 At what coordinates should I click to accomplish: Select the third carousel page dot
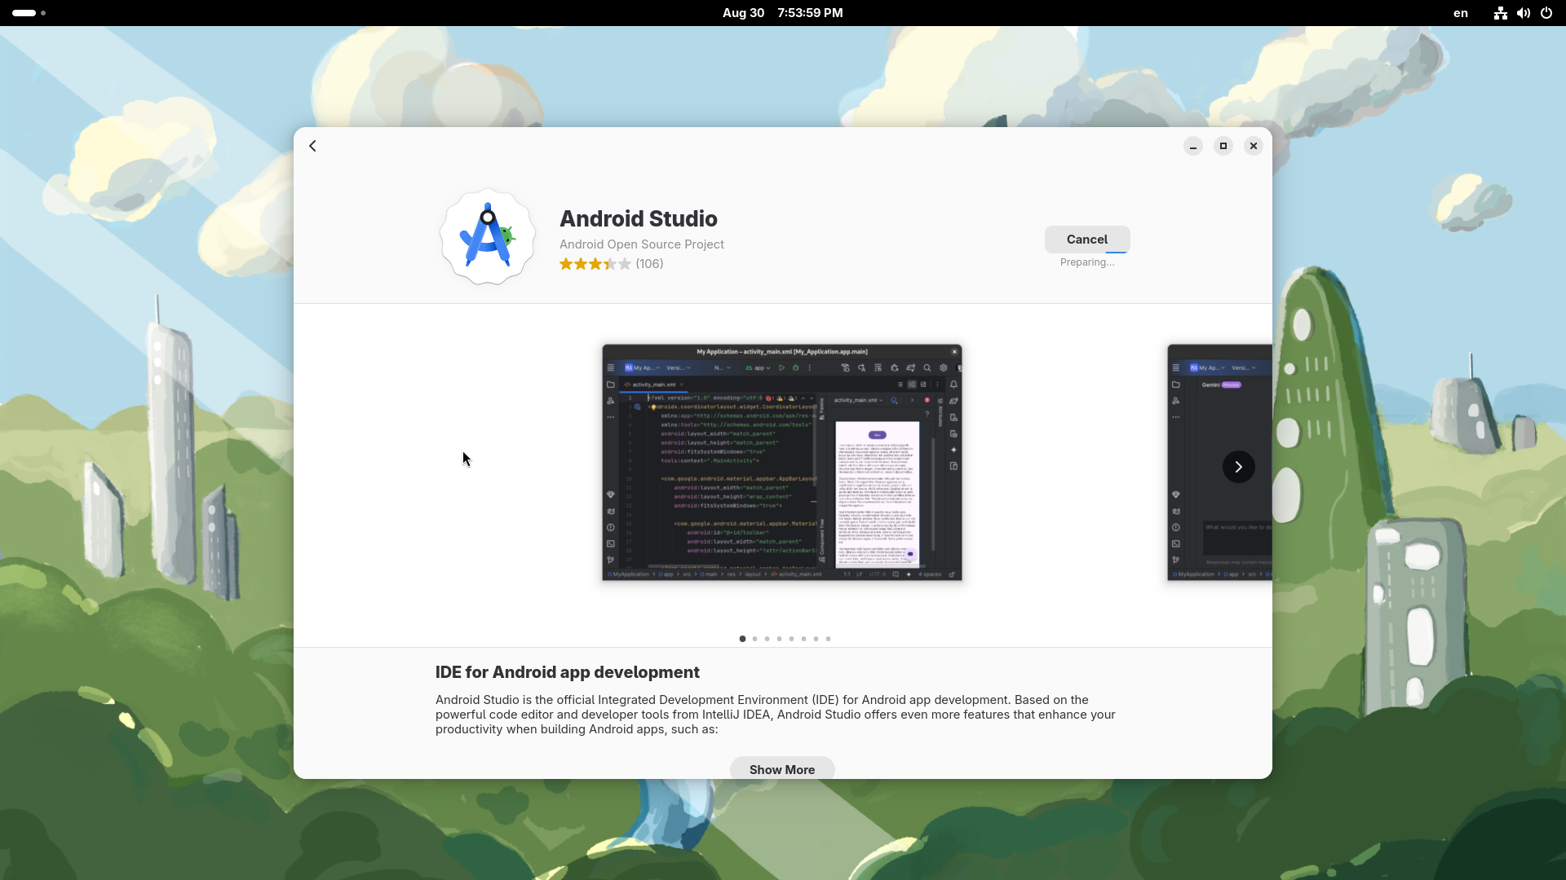point(767,639)
